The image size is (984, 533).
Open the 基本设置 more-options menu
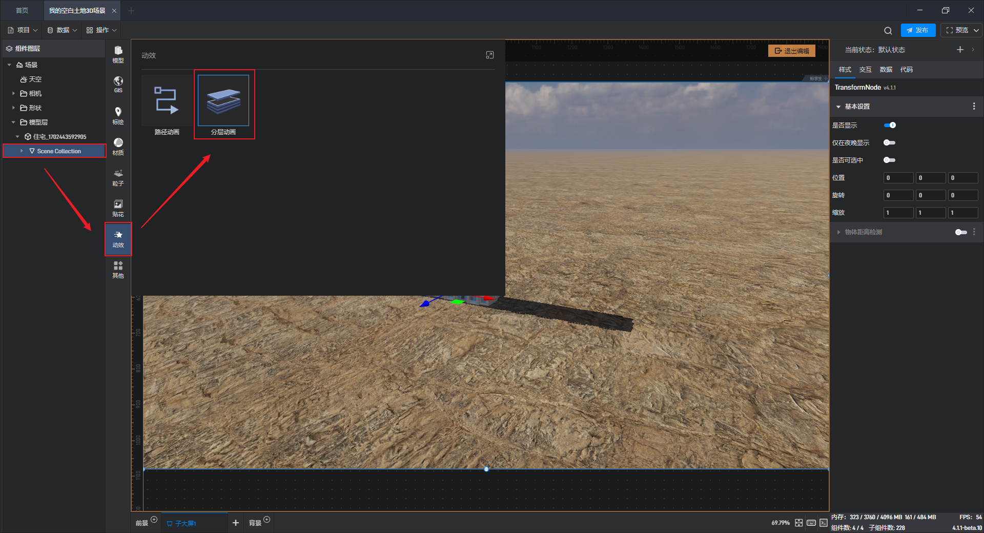(x=974, y=106)
